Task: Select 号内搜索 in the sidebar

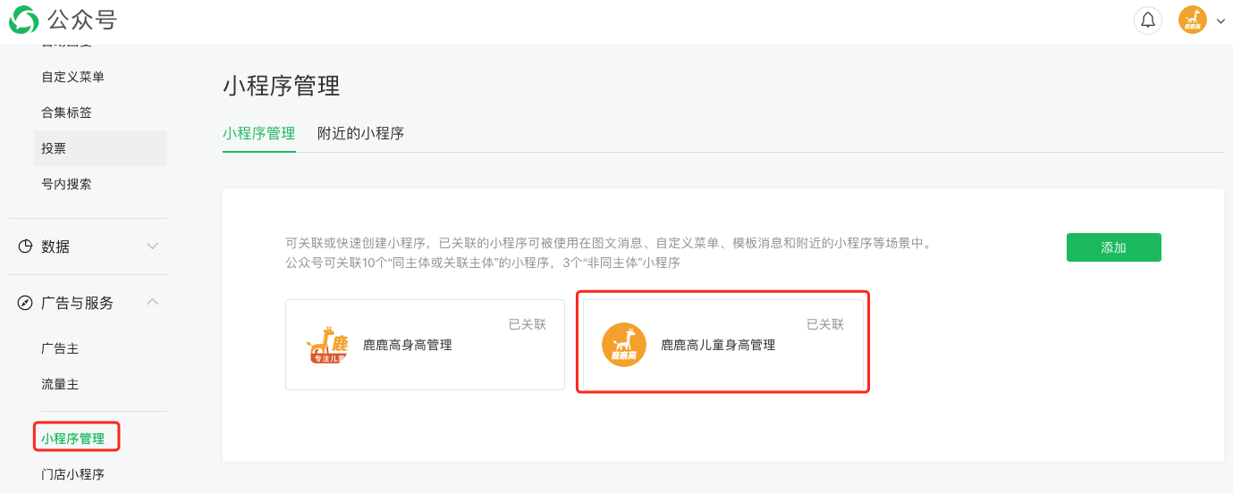Action: (x=66, y=184)
